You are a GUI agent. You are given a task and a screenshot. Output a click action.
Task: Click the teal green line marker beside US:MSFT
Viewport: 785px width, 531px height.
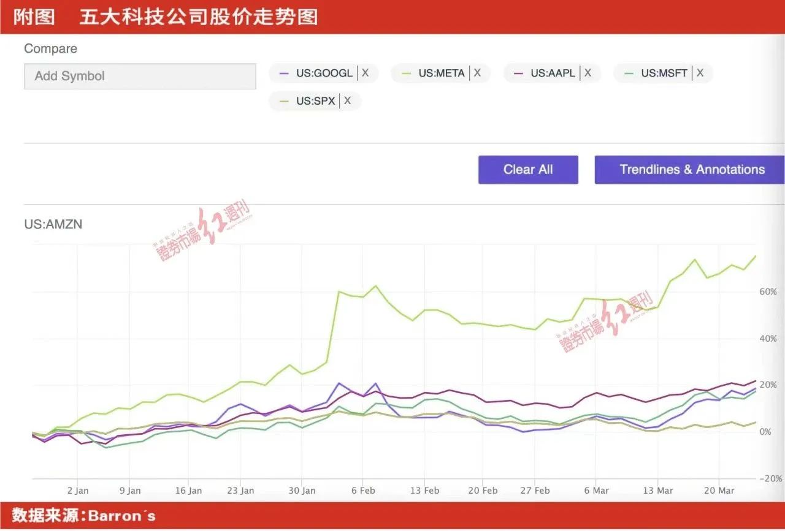[629, 73]
